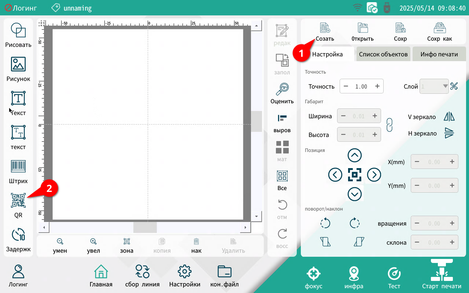Increase Точность value with plus
This screenshot has height=293, width=469.
[x=377, y=86]
